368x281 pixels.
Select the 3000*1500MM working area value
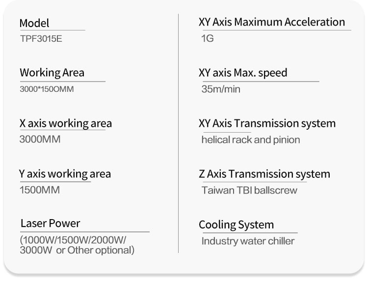(x=47, y=89)
